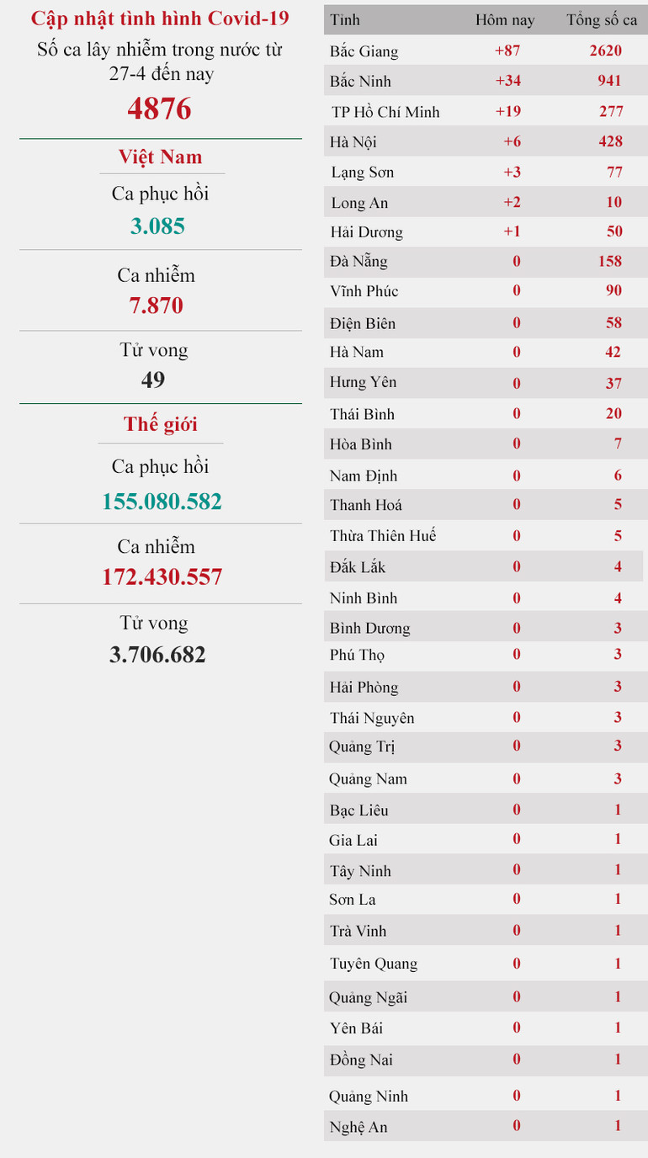Select the Hà Nội row
Viewport: 648px width, 1158px height.
click(x=353, y=142)
